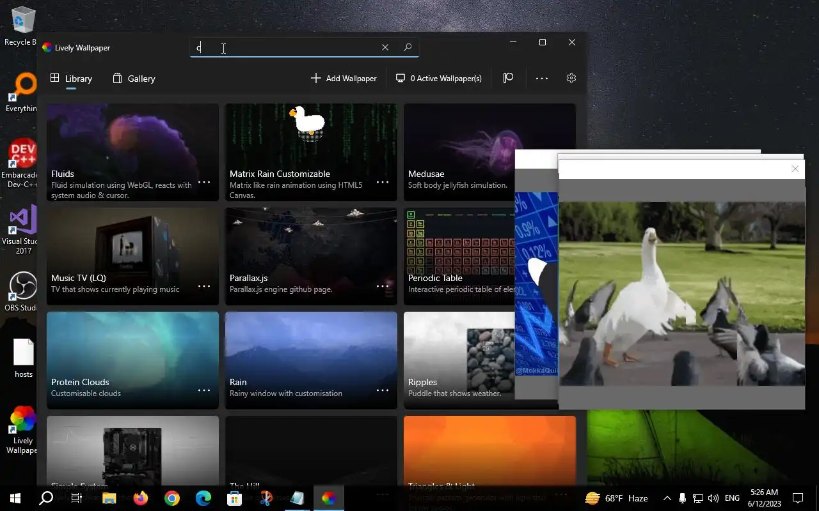Open options menu for Music TV (LQ)
Screen dimensions: 819x511
coord(204,286)
